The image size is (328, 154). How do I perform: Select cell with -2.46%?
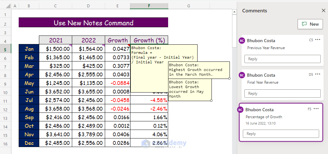(149, 109)
